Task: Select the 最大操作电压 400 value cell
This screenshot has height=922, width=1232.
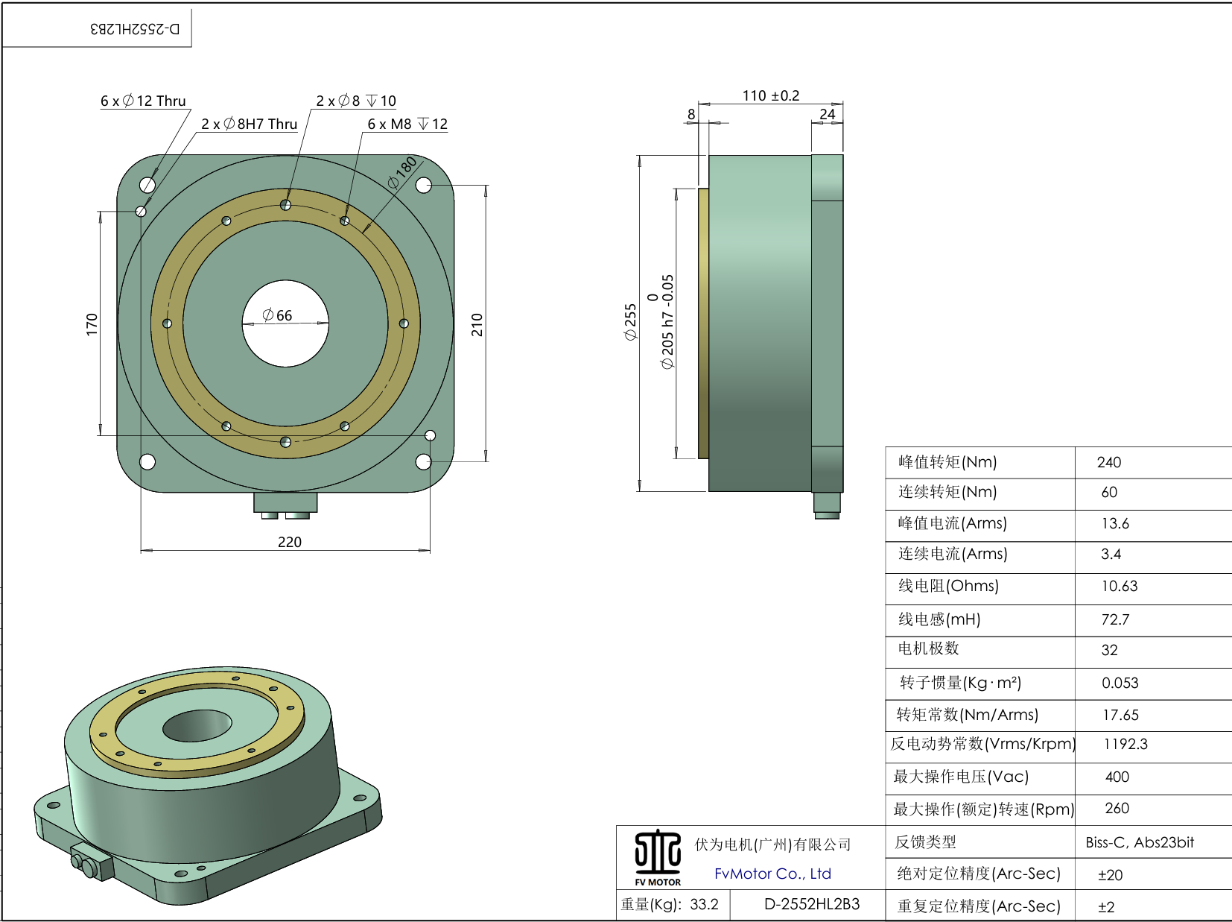Action: 1111,777
